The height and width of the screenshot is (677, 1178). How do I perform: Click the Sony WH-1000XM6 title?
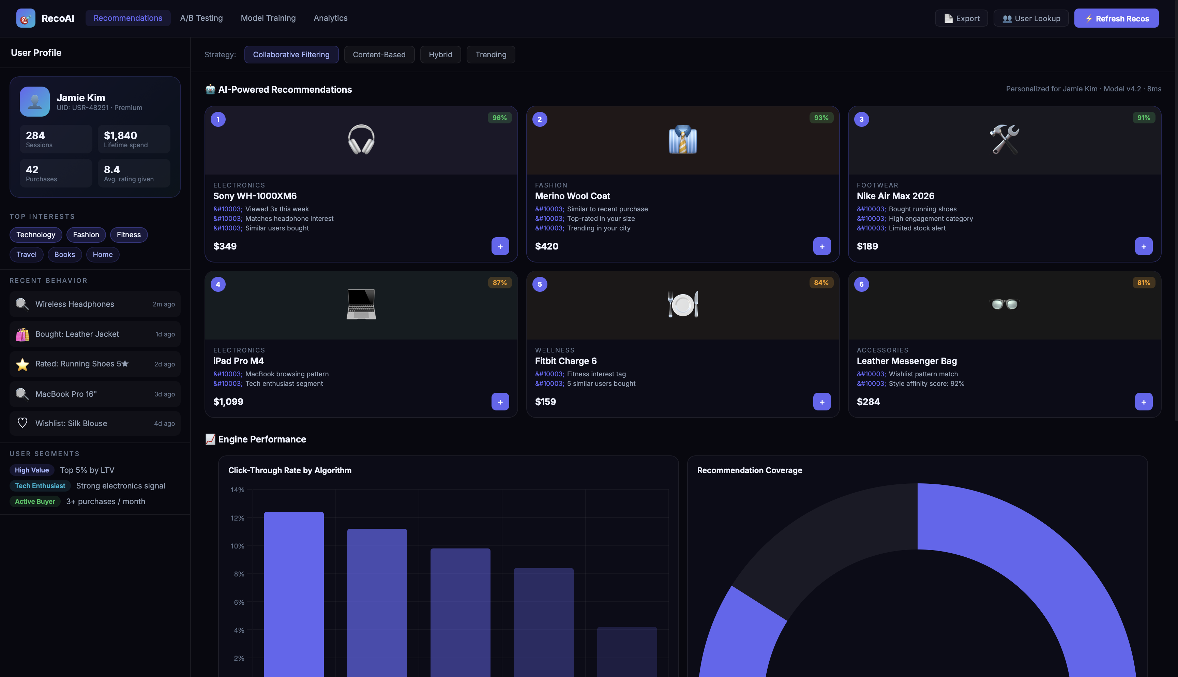pyautogui.click(x=255, y=196)
